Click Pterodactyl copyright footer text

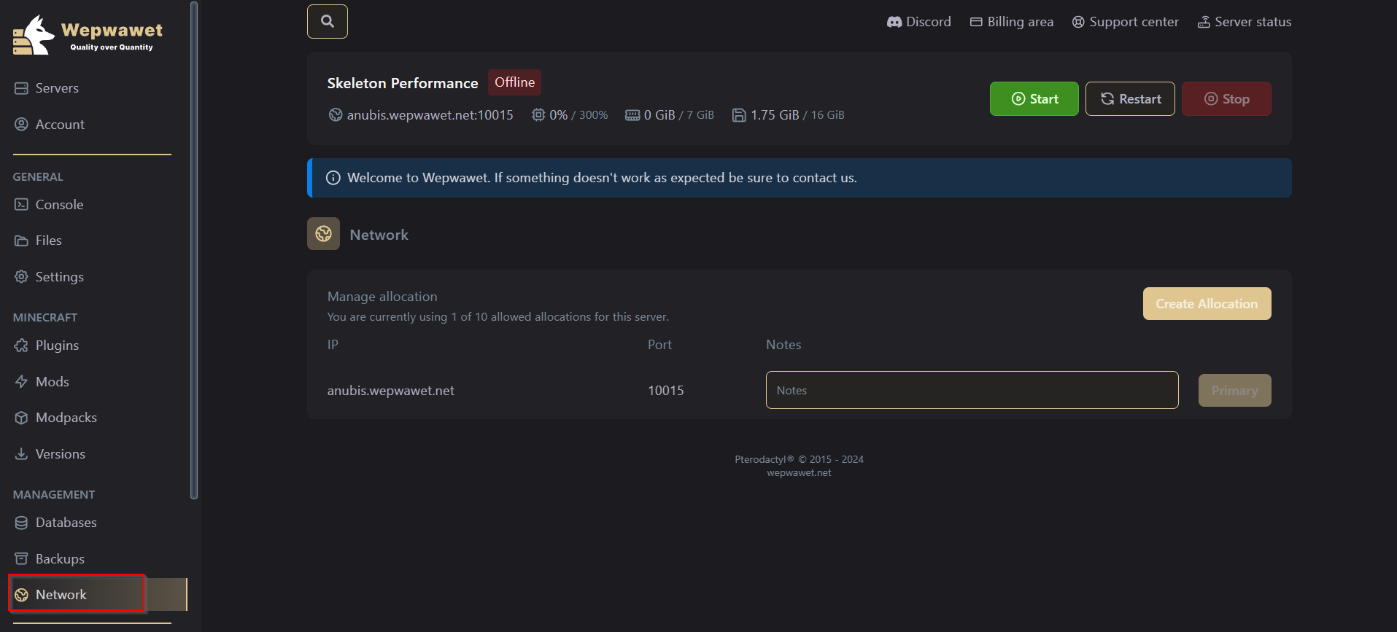799,459
